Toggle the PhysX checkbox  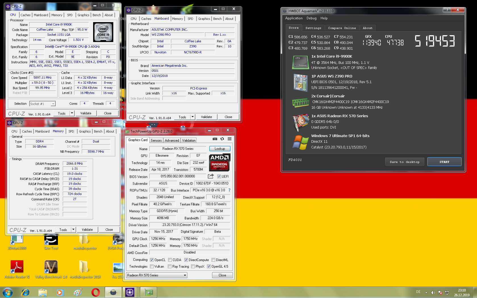pos(193,266)
